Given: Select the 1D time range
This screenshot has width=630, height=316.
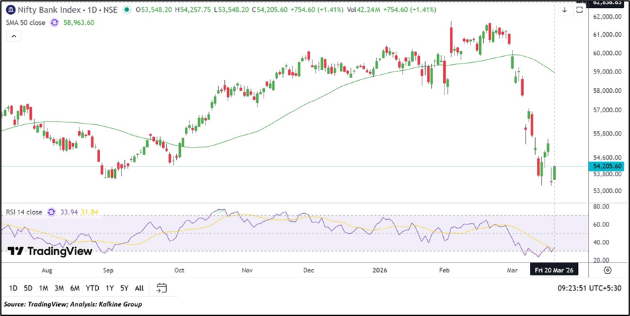Looking at the screenshot, I should click(13, 288).
